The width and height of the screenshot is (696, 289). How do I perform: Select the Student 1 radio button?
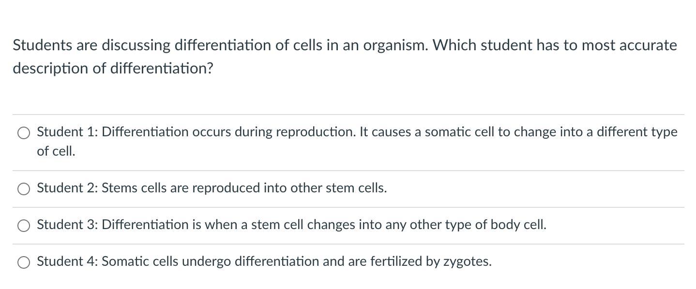24,133
